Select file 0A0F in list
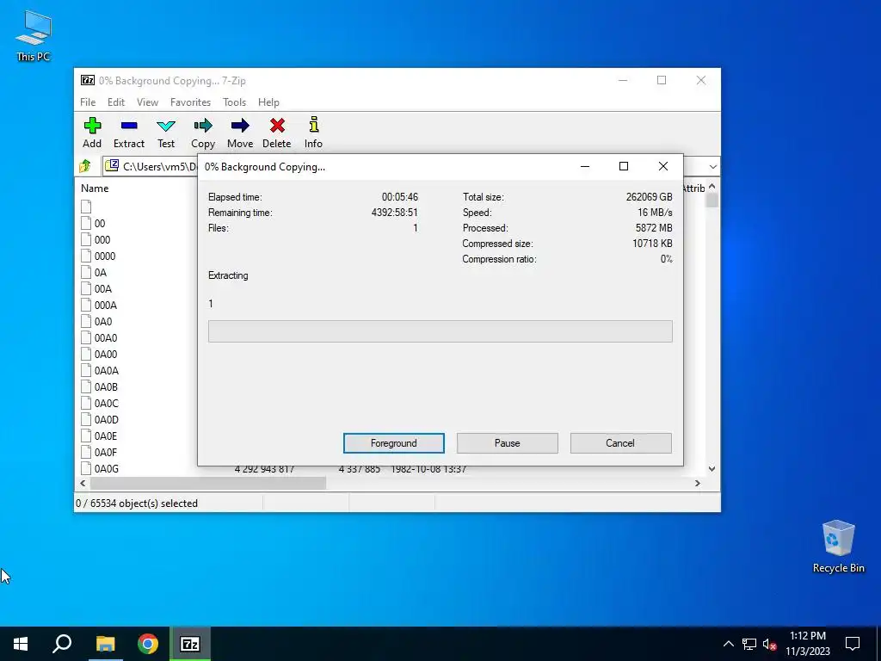 tap(106, 452)
